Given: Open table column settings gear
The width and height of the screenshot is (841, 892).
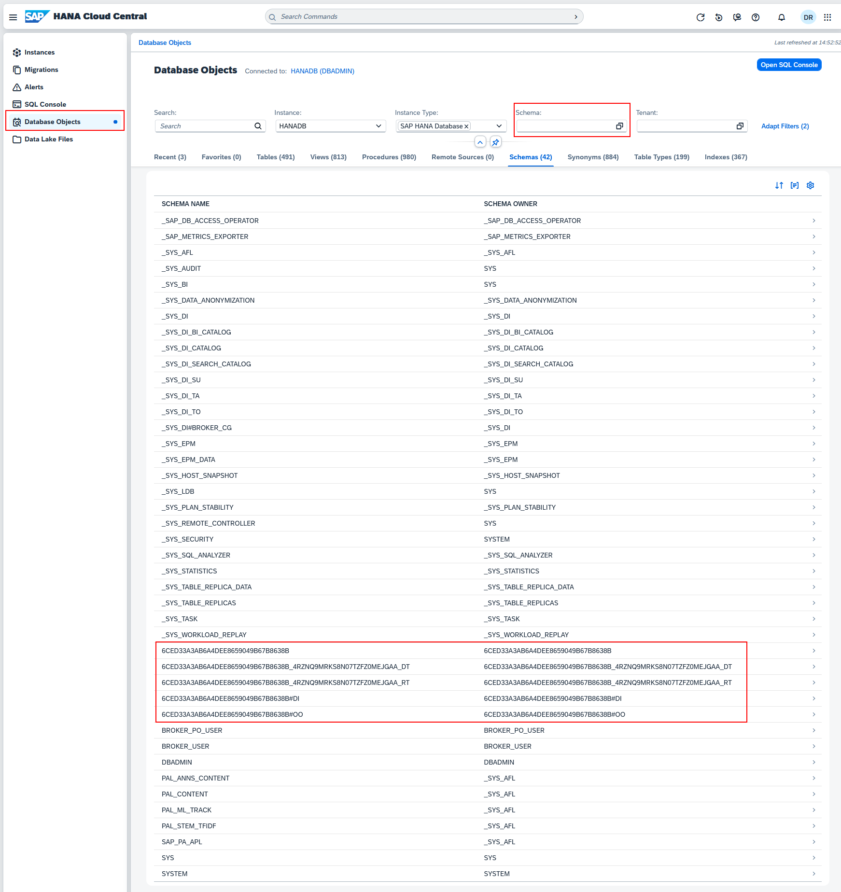Looking at the screenshot, I should [x=811, y=185].
